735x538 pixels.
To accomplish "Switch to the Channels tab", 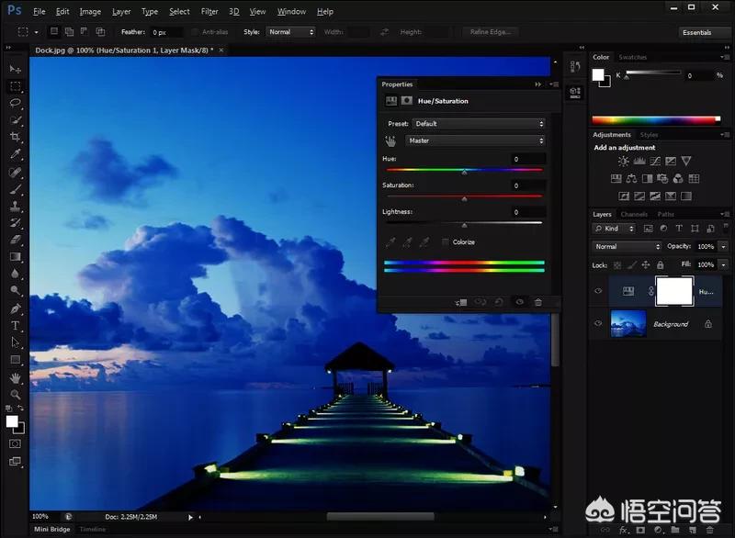I will [634, 214].
